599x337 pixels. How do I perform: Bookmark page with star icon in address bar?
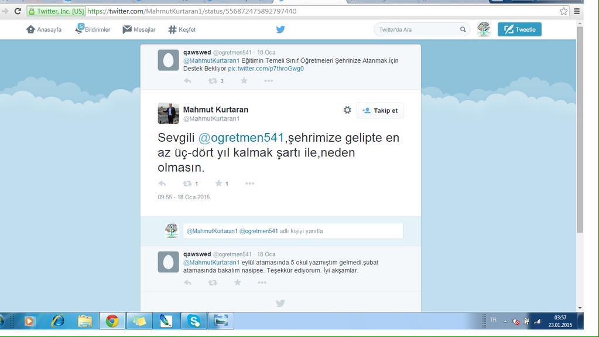click(563, 11)
